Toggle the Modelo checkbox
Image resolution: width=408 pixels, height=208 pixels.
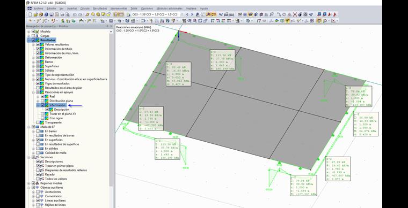tap(33, 32)
